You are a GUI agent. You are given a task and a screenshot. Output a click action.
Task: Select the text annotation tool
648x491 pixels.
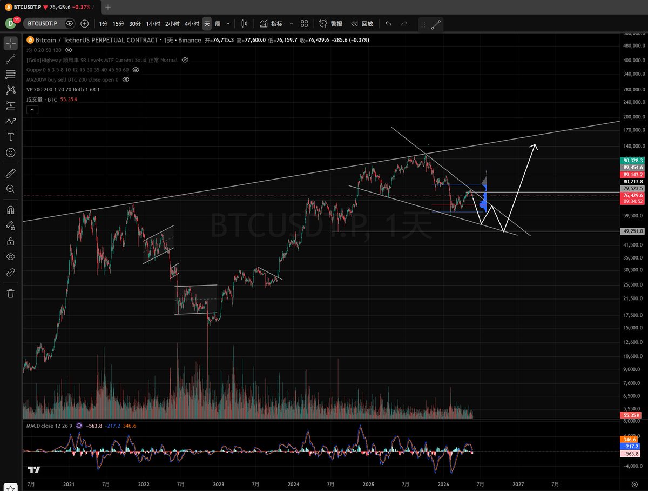pos(11,137)
